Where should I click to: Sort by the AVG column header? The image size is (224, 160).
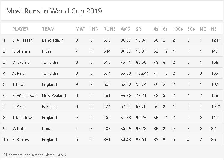pos(125,29)
